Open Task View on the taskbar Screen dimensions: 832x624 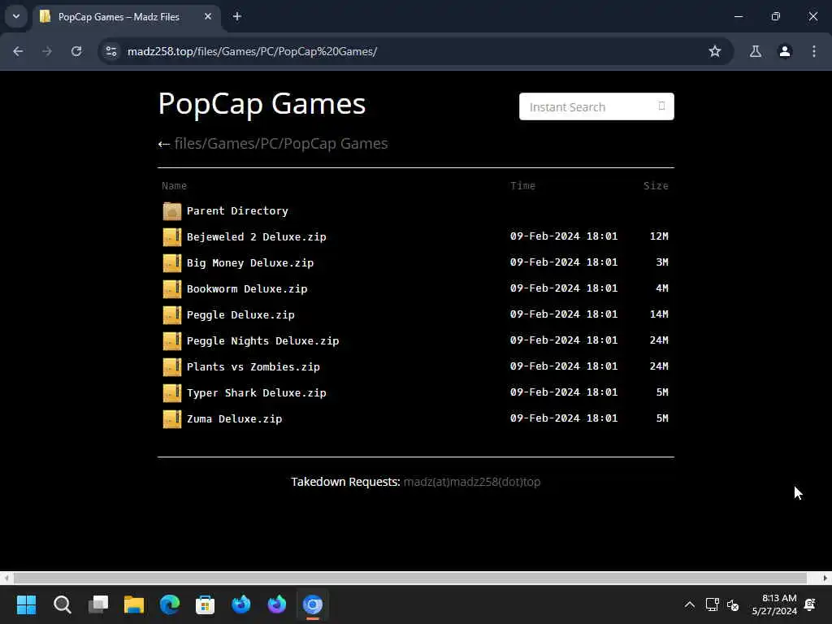tap(98, 604)
